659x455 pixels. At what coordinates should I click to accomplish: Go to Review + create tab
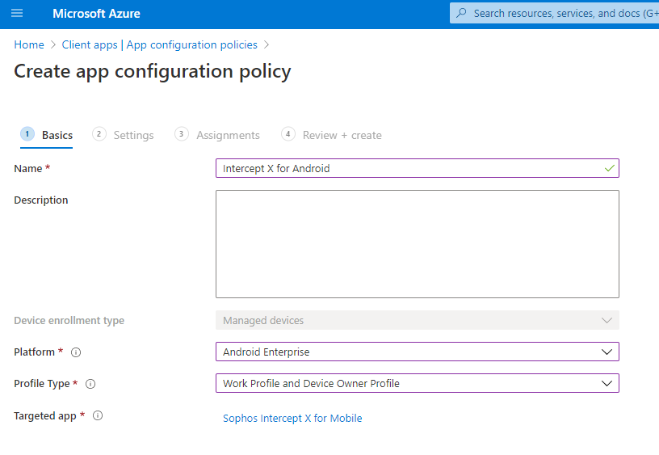pyautogui.click(x=332, y=135)
